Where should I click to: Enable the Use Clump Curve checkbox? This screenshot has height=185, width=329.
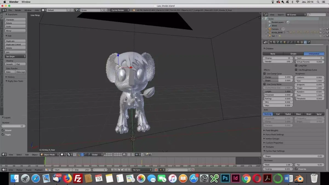(265, 73)
